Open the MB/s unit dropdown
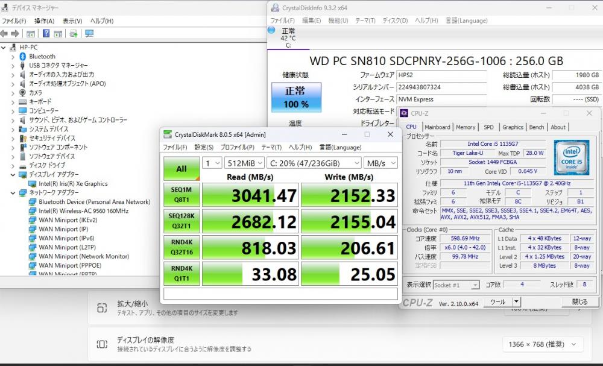Screen dimensions: 603x366 coord(380,163)
